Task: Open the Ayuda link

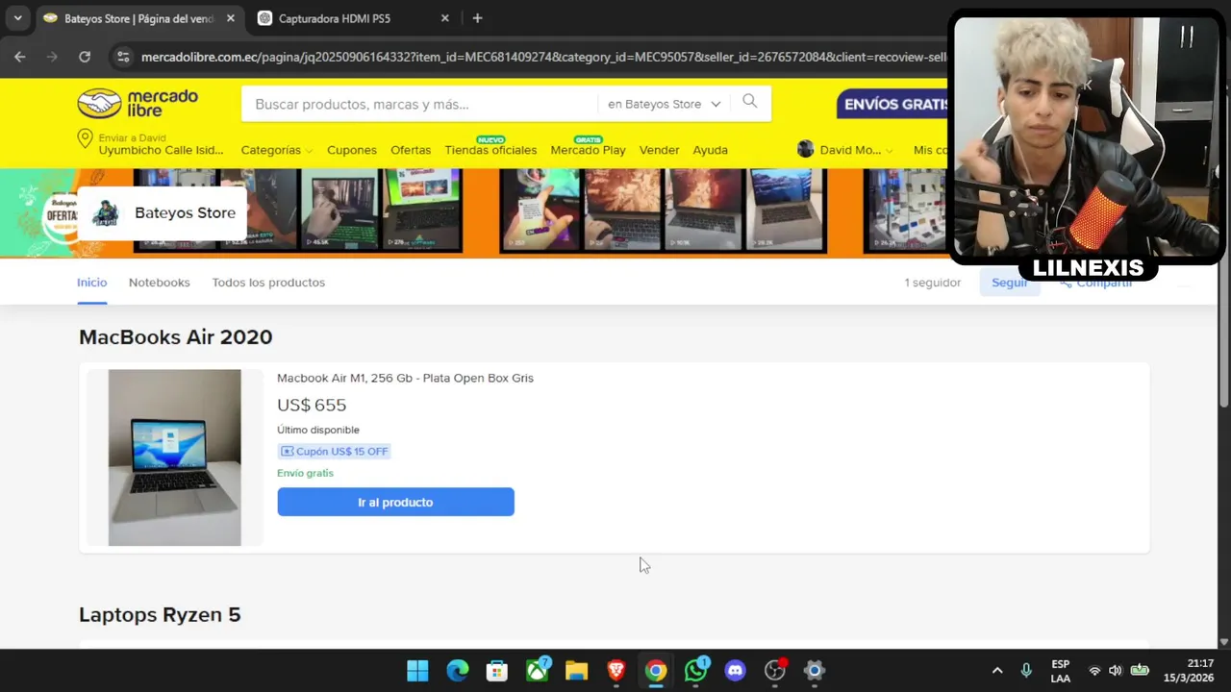Action: [x=711, y=150]
